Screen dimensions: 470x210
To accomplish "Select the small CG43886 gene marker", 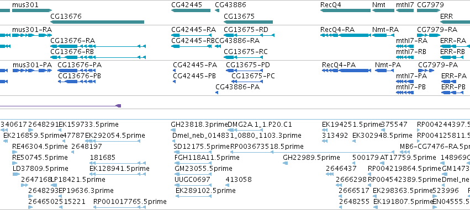I will pos(217,10).
